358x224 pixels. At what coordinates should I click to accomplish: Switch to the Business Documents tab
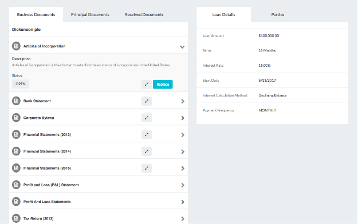pos(36,15)
